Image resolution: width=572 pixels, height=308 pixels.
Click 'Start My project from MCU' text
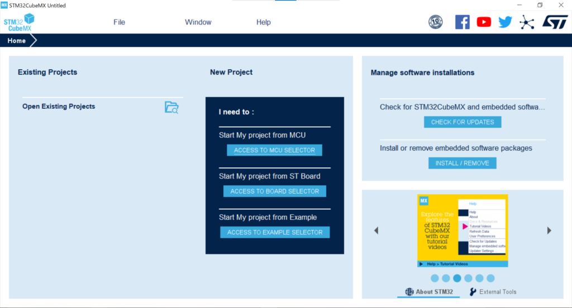(x=263, y=135)
